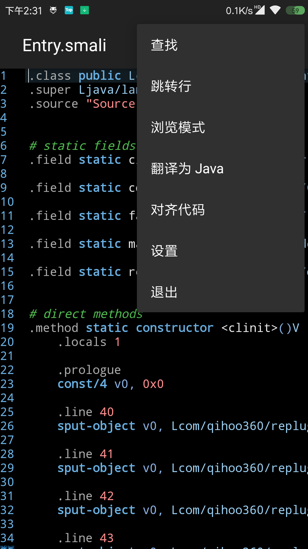The image size is (308, 549).
Task: Place cursor in the .prologue line
Action: click(x=89, y=370)
